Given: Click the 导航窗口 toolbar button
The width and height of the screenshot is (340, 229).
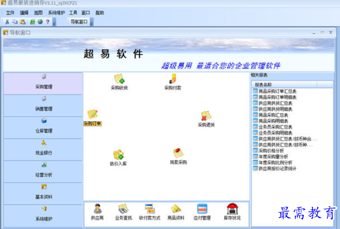Looking at the screenshot, I should [79, 22].
